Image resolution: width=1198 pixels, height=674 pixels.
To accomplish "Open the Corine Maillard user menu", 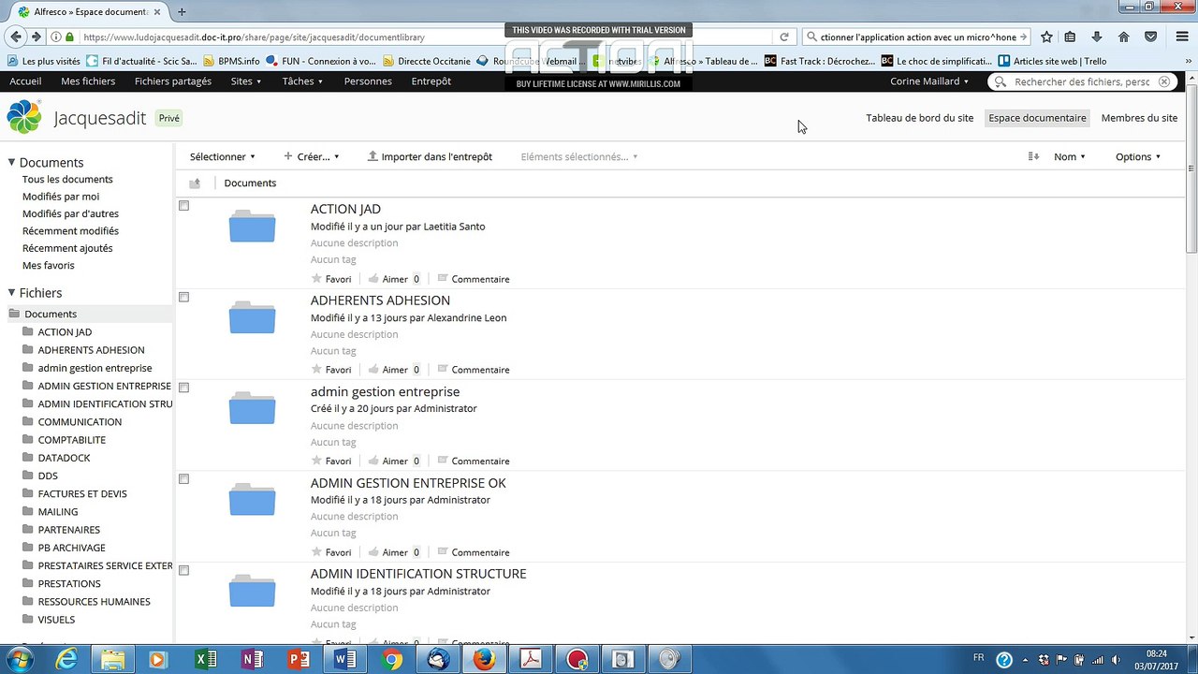I will point(929,81).
